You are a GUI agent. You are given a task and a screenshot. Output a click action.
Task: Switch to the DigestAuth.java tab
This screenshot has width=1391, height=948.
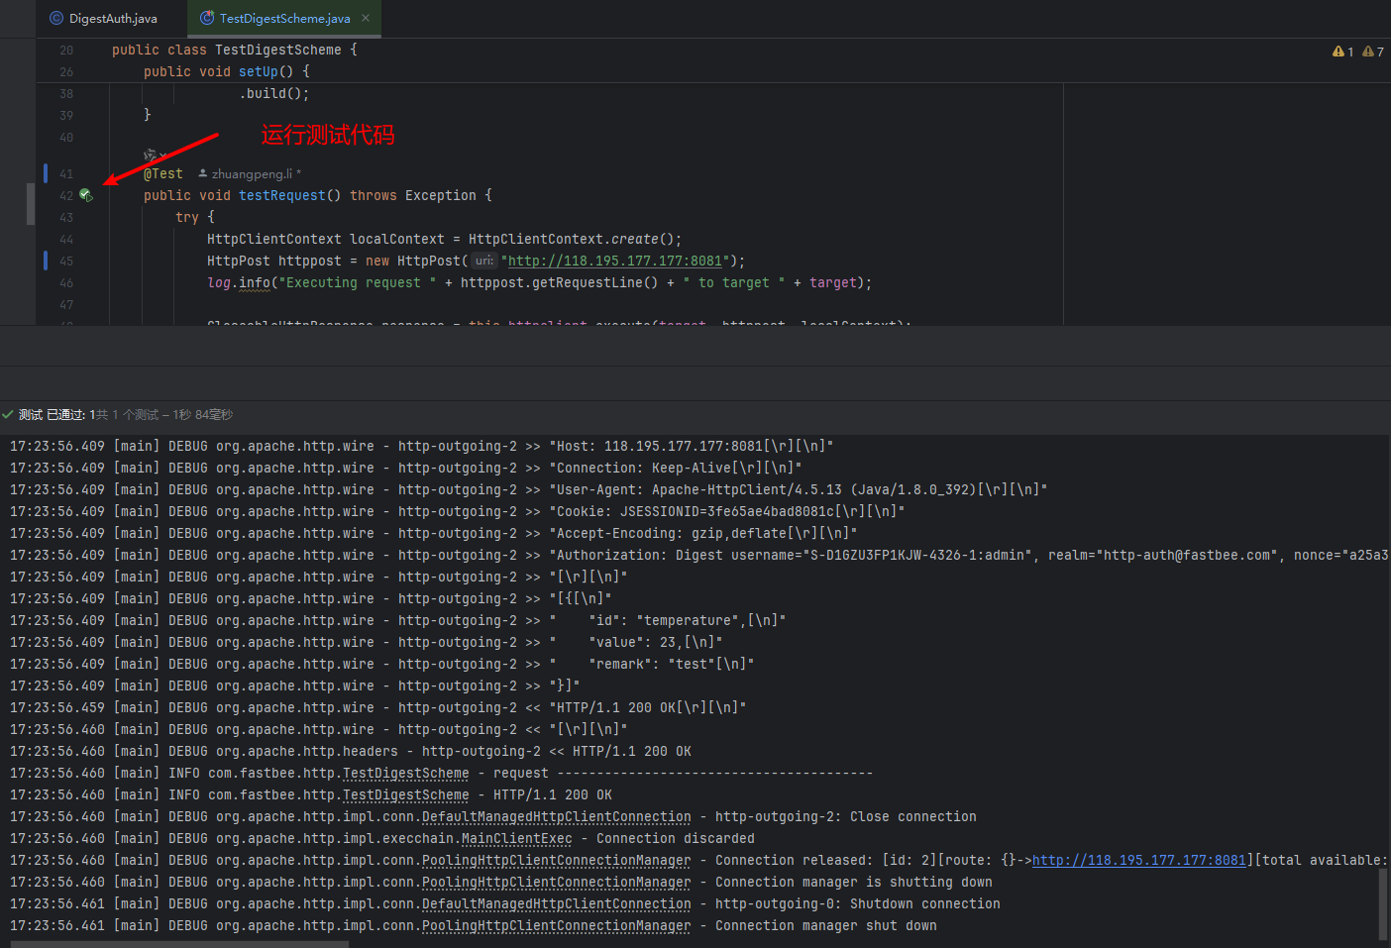coord(103,18)
